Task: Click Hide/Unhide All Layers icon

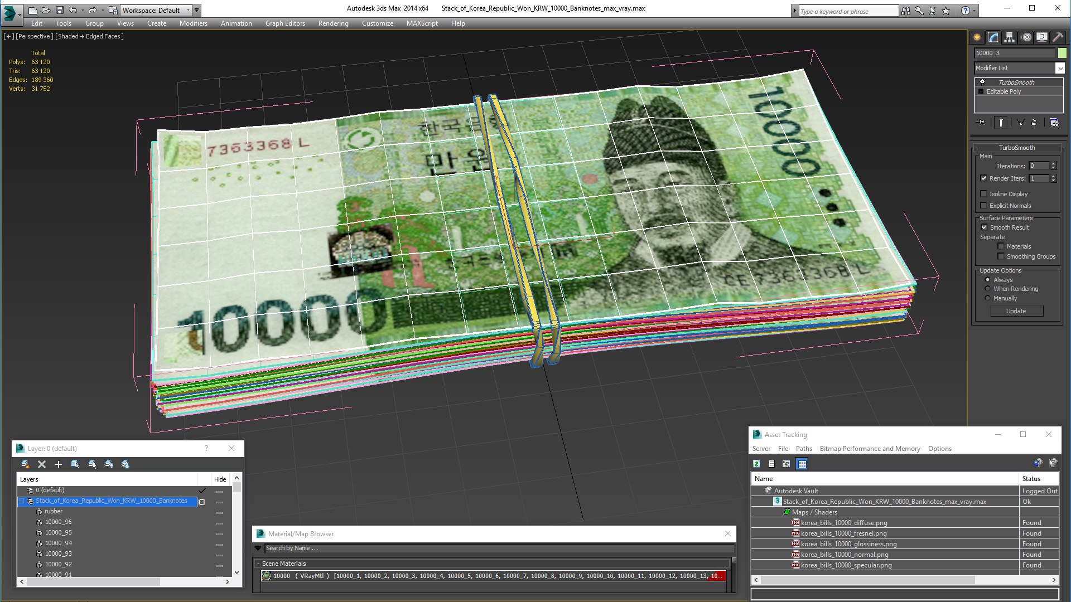Action: point(109,464)
